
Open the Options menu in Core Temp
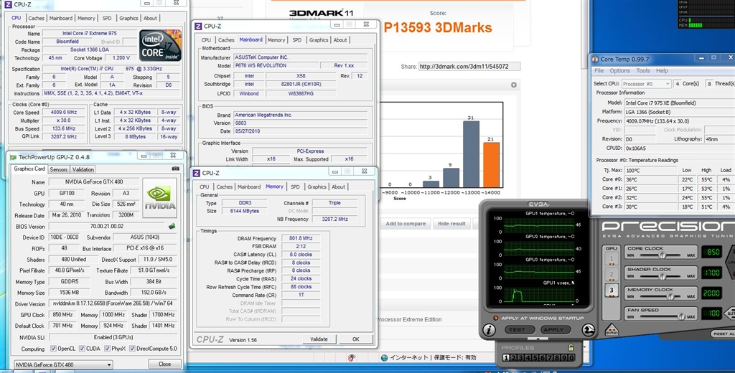(619, 71)
